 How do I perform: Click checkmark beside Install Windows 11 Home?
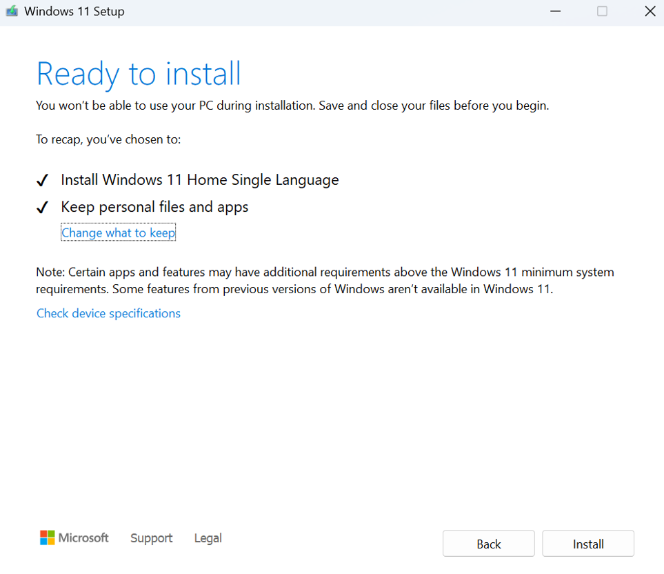[x=43, y=181]
